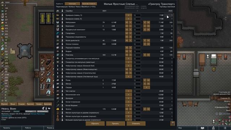Click the Серебро silver pile icon
This screenshot has height=130, width=231.
pyautogui.click(x=58, y=11)
